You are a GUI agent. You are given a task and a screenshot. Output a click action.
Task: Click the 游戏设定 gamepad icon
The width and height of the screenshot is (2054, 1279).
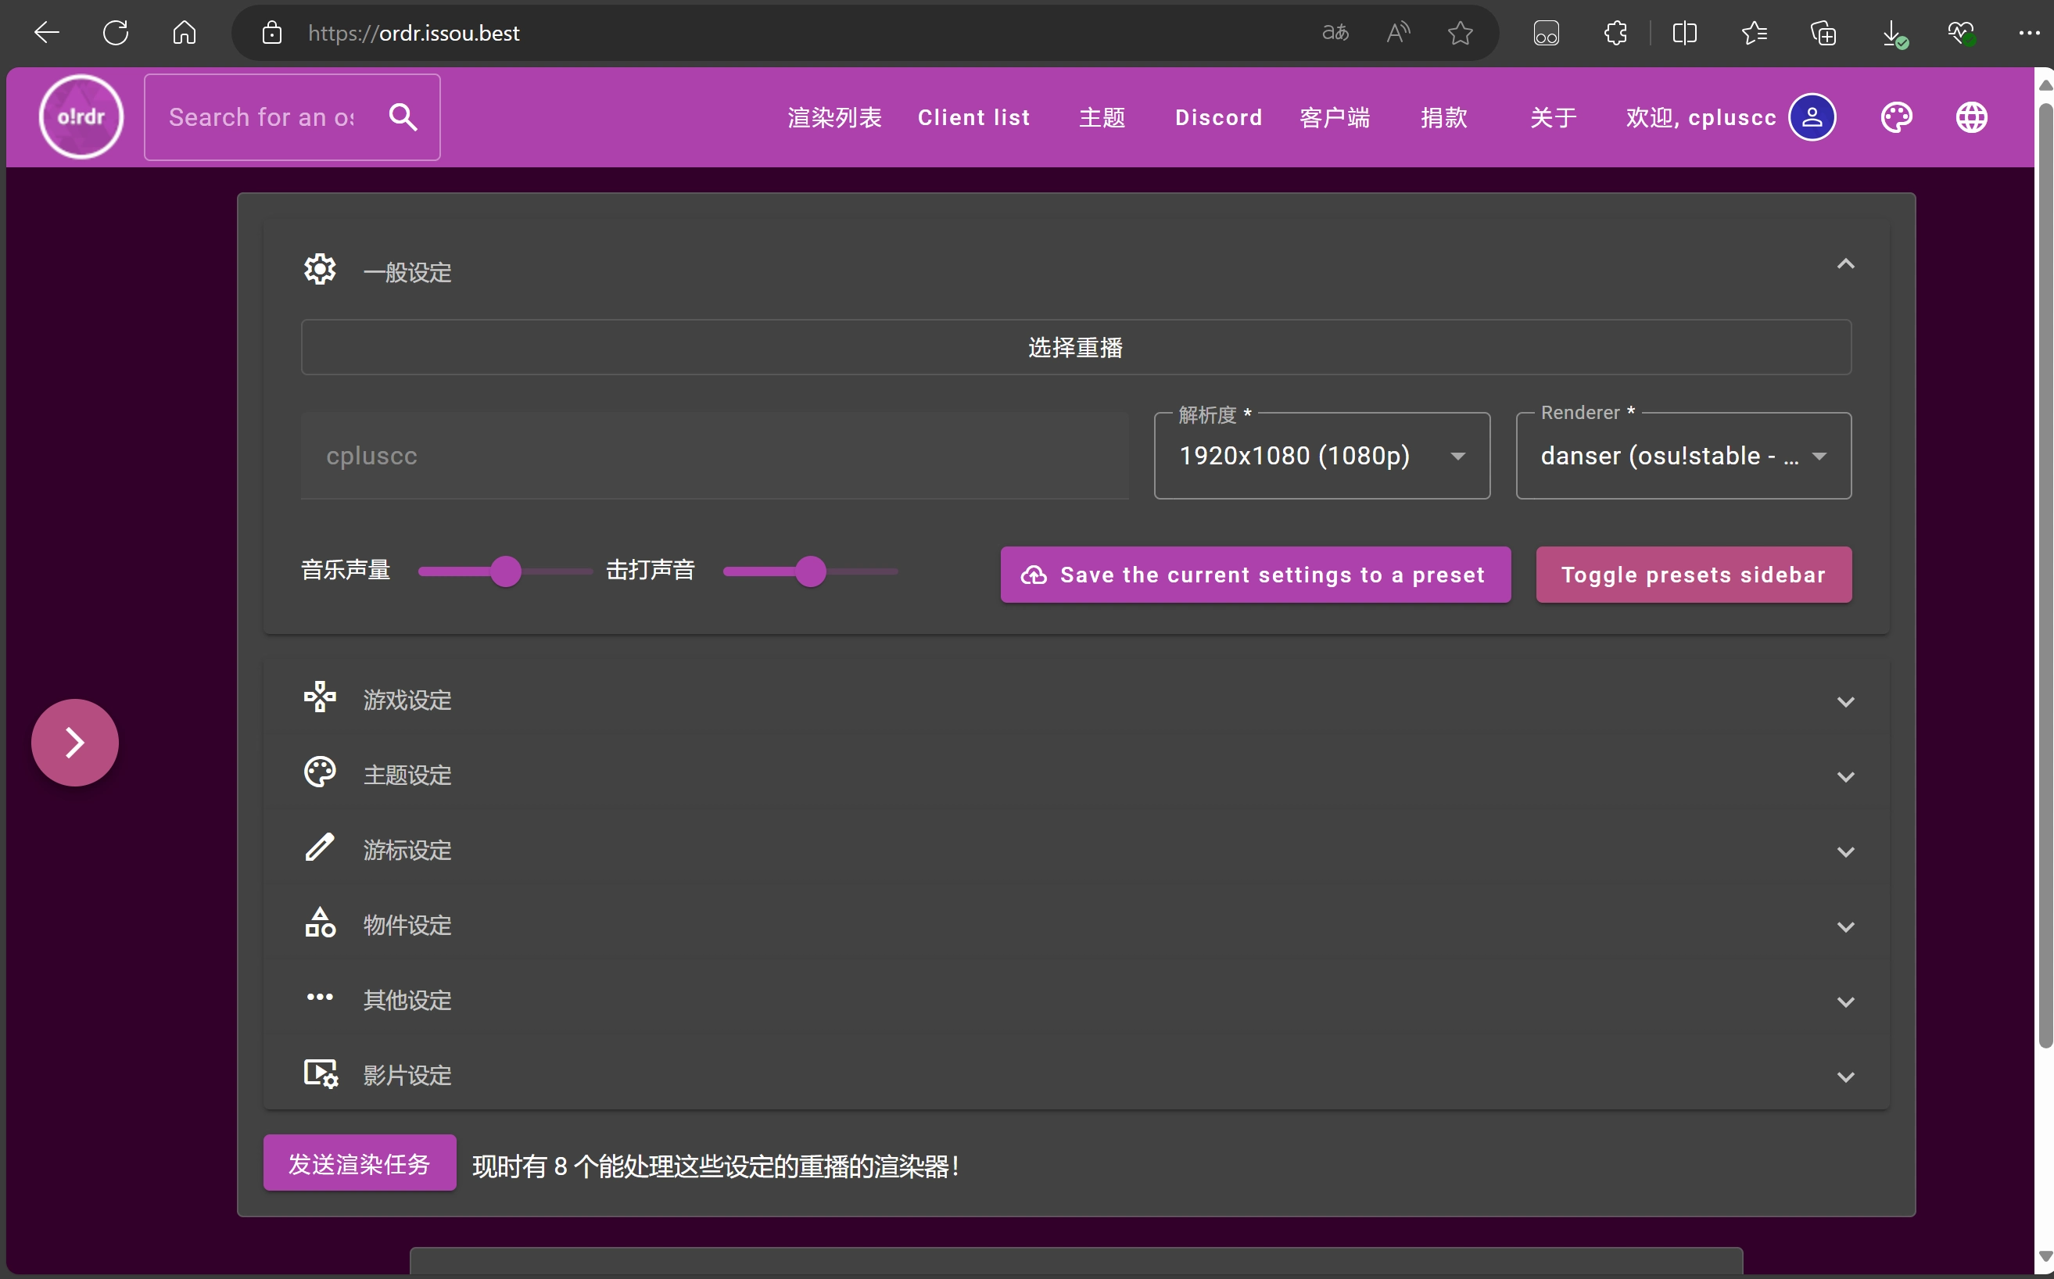(320, 698)
